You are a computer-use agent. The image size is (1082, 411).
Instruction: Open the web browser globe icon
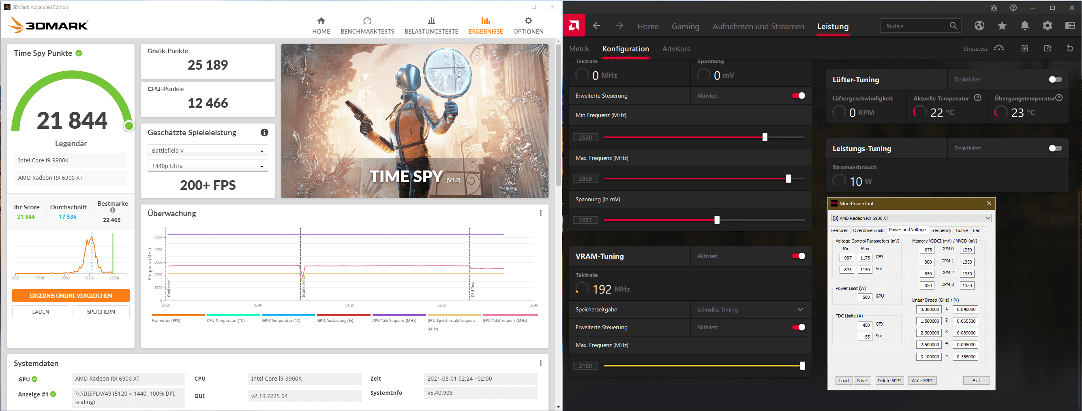click(979, 26)
